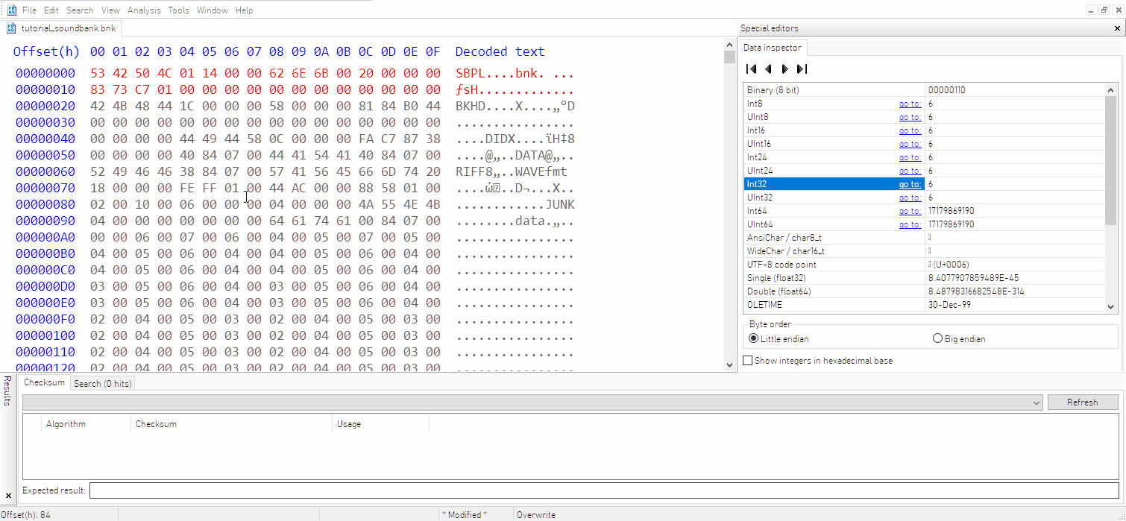Go to previous Data inspector field
The image size is (1126, 521).
[x=768, y=69]
